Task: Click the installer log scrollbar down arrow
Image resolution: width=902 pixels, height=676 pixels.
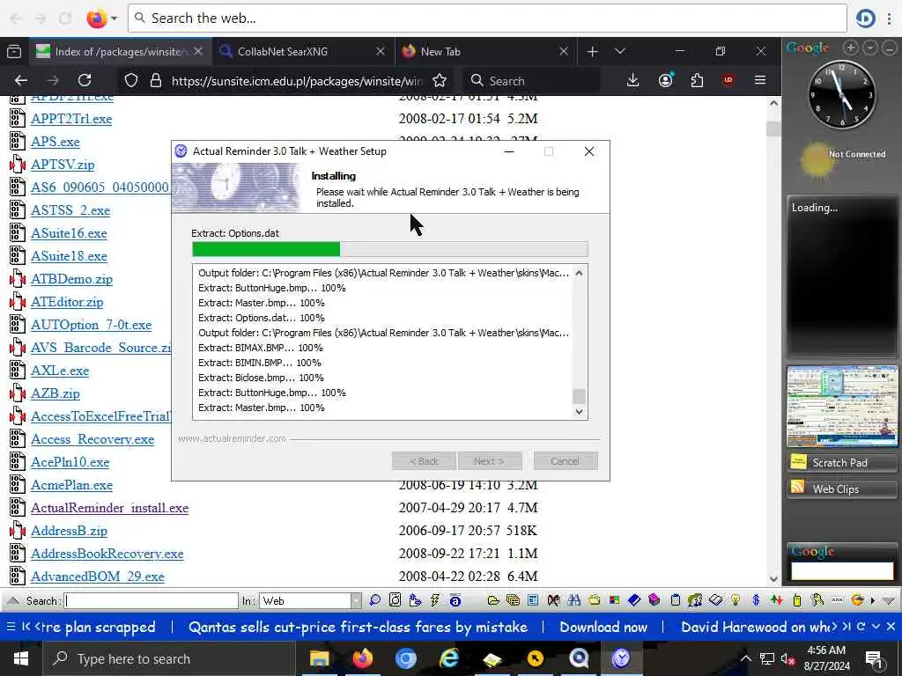Action: coord(580,412)
